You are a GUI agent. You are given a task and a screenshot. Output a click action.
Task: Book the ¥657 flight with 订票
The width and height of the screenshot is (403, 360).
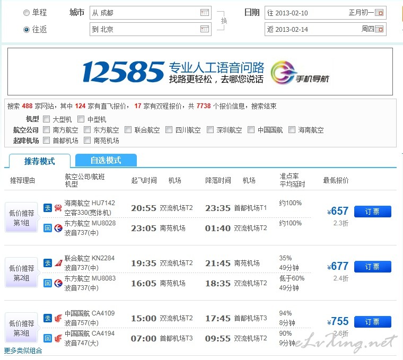tap(373, 212)
